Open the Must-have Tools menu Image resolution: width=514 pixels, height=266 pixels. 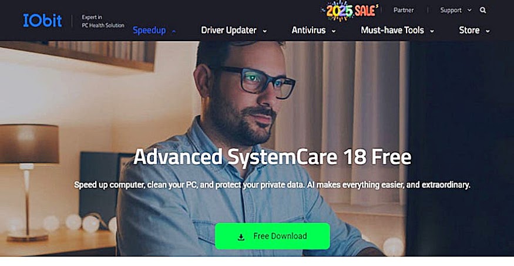(392, 31)
